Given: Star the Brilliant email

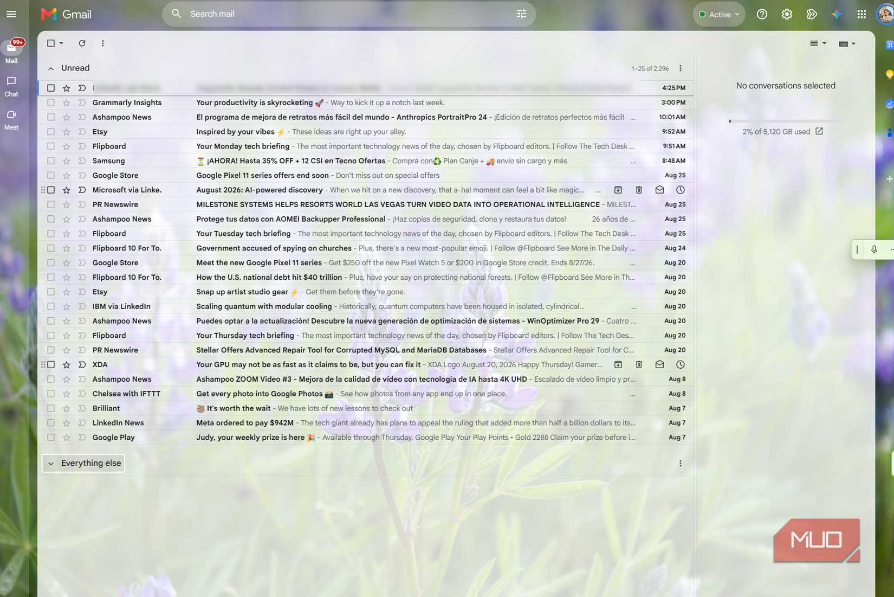Looking at the screenshot, I should click(66, 408).
